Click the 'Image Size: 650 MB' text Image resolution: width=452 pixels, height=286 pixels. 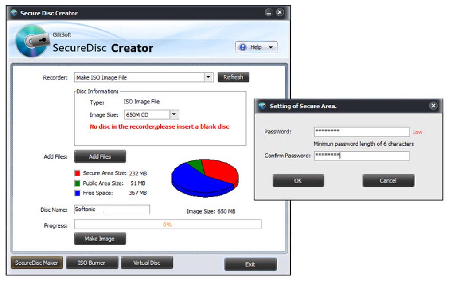(x=211, y=211)
